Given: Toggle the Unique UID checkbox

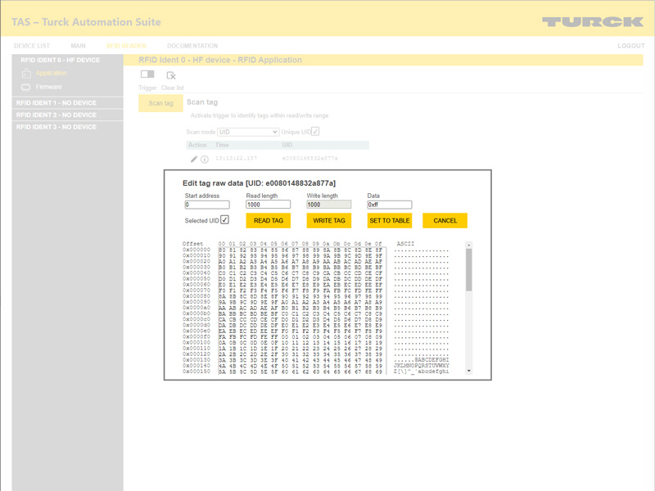Looking at the screenshot, I should click(x=315, y=132).
